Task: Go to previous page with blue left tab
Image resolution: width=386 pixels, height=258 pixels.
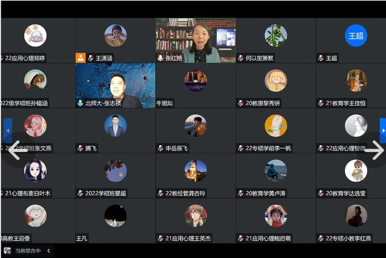Action: coord(8,131)
